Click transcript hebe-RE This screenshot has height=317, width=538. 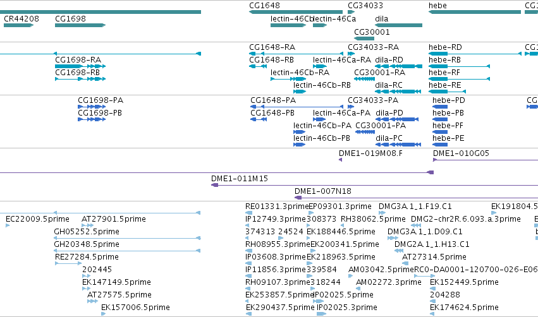[x=447, y=92]
